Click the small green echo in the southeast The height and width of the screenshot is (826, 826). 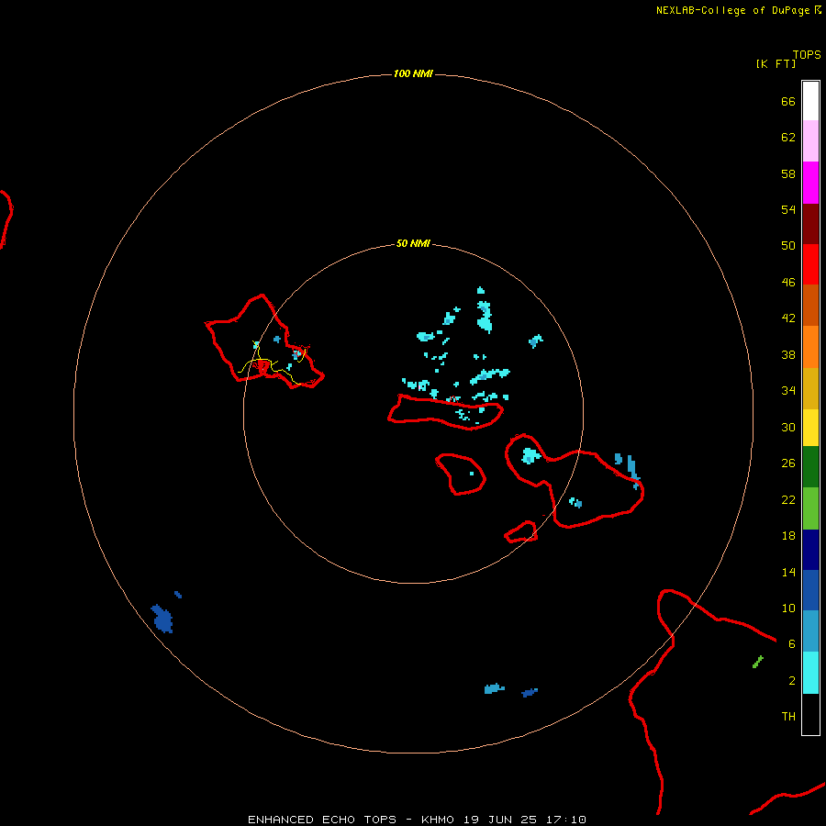tap(758, 662)
